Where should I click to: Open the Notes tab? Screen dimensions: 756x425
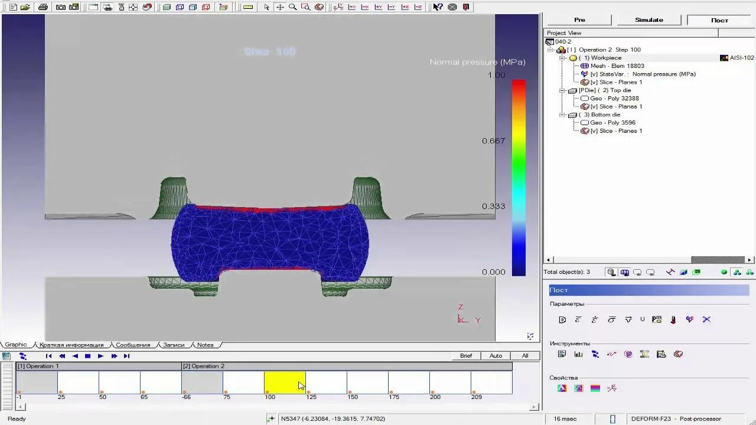tap(205, 345)
